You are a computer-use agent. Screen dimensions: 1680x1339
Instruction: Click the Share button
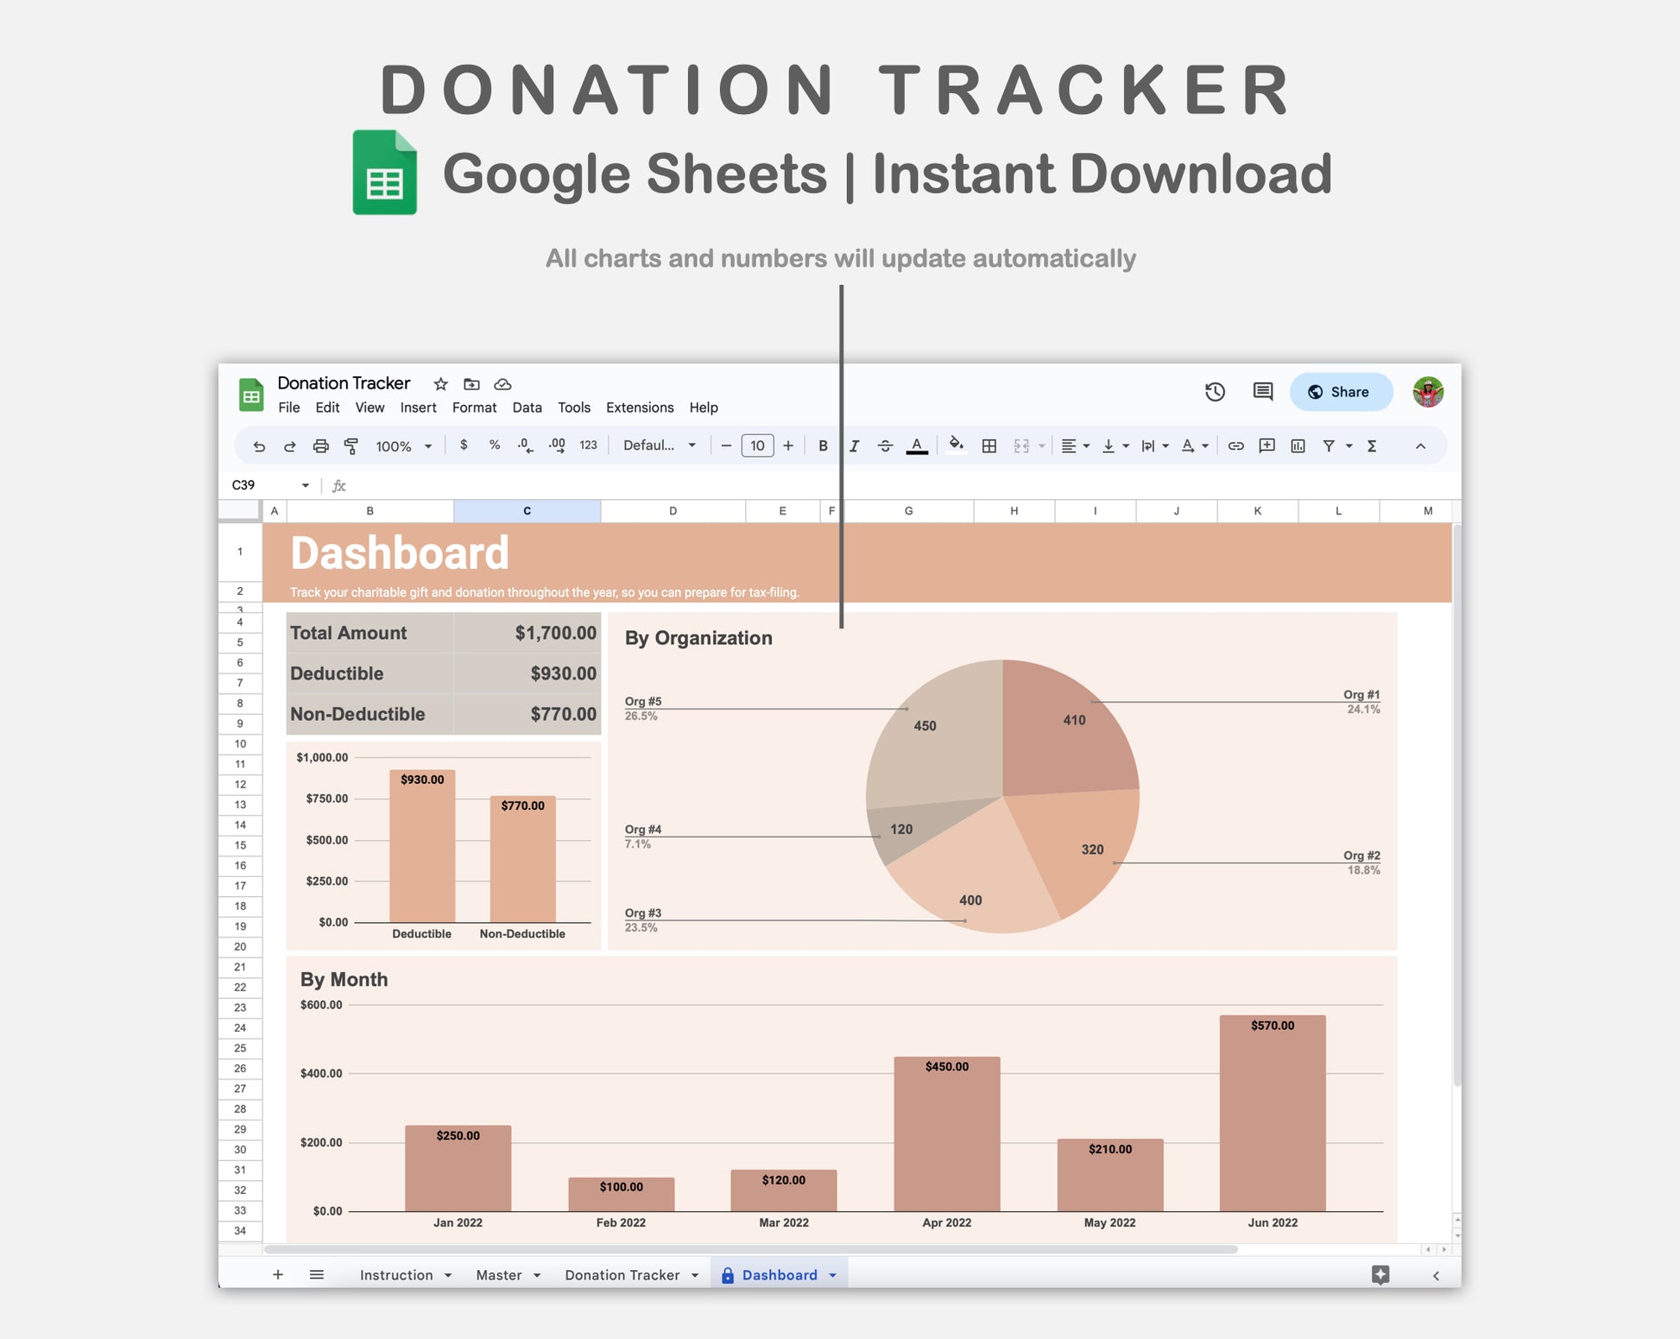click(x=1341, y=392)
